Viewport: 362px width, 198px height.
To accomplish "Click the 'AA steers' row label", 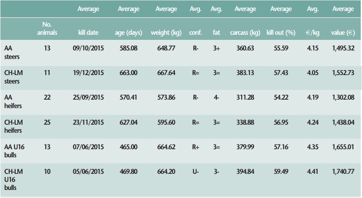I will pos(12,52).
